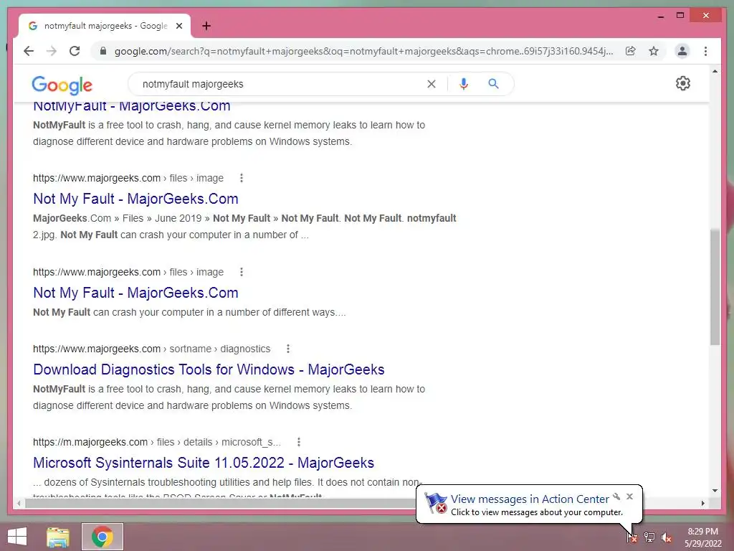
Task: Open the taskbar clock and date
Action: click(x=702, y=537)
